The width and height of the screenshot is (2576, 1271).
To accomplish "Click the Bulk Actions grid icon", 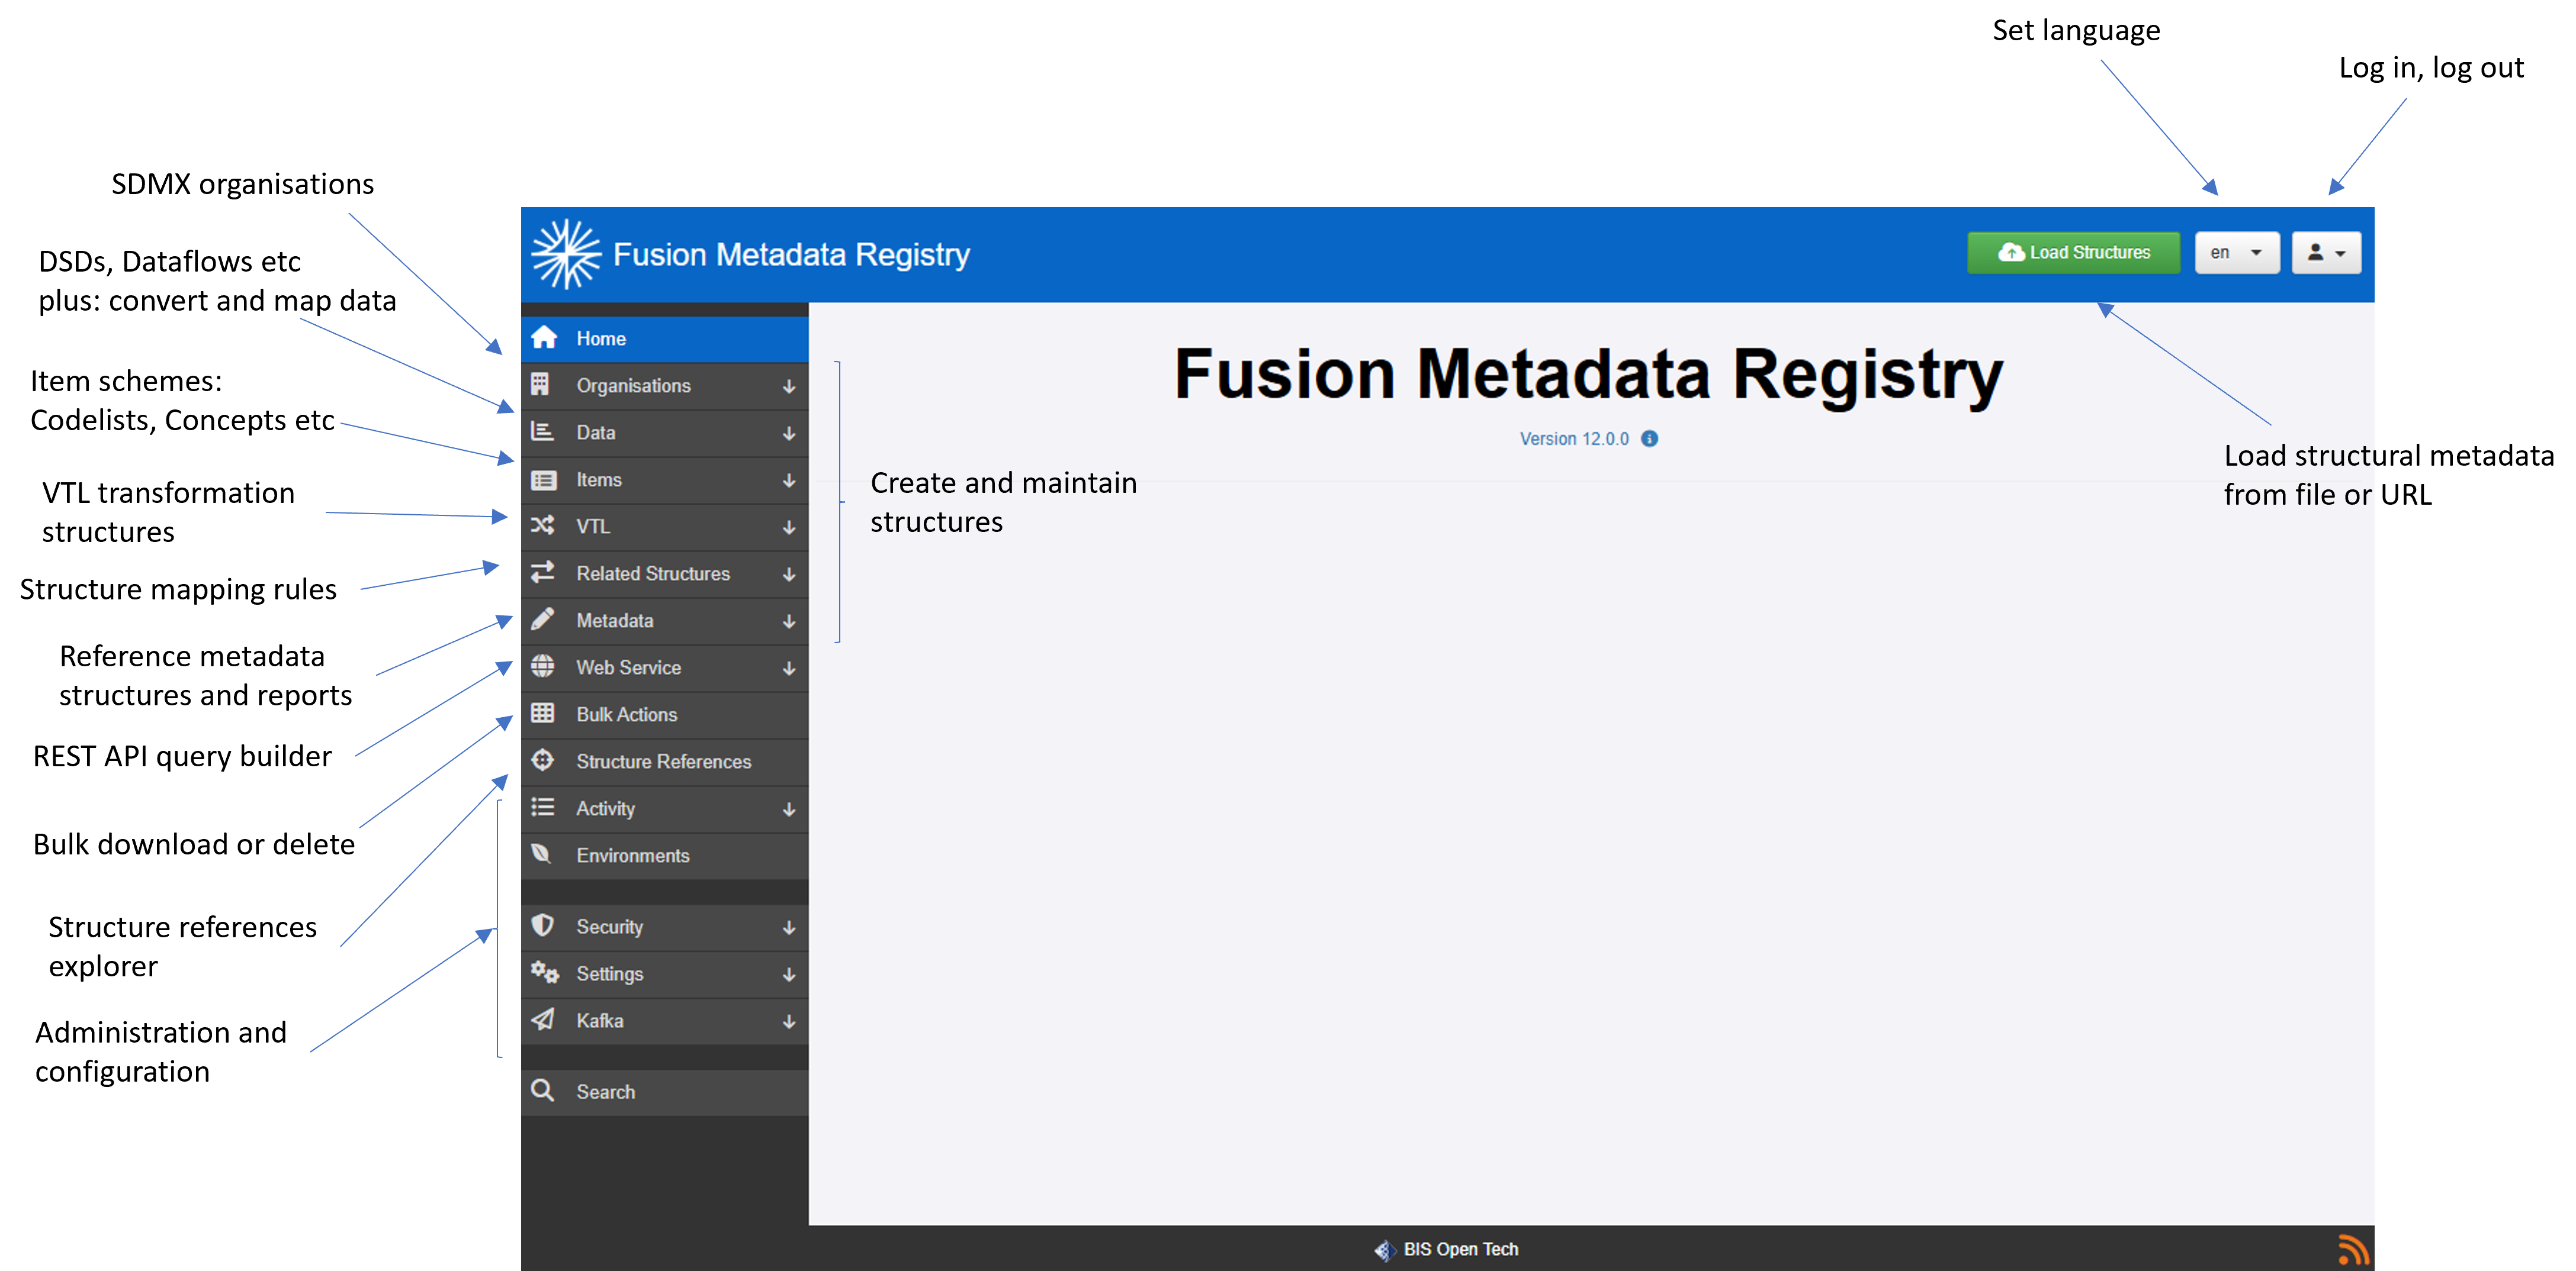I will tap(543, 714).
